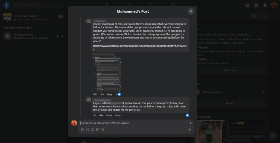Open the sticker picker in comment box
Image resolution: width=280 pixels, height=143 pixels.
coord(103,130)
